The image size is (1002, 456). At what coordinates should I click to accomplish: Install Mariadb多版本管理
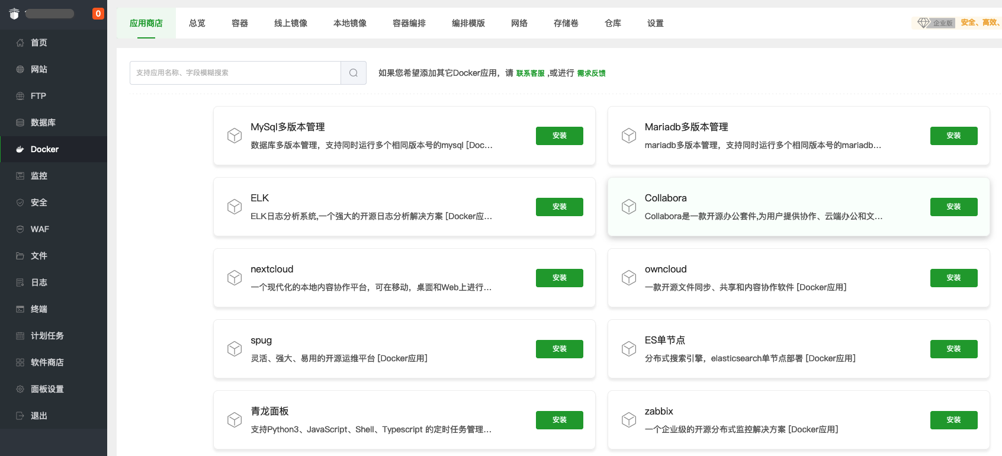(x=954, y=136)
